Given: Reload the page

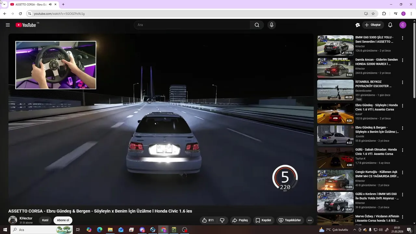Looking at the screenshot, I should pos(20,14).
